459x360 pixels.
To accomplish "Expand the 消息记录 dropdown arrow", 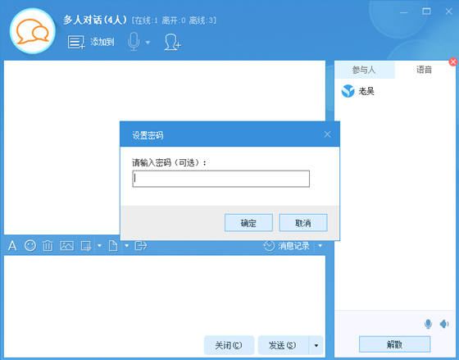I will 320,245.
